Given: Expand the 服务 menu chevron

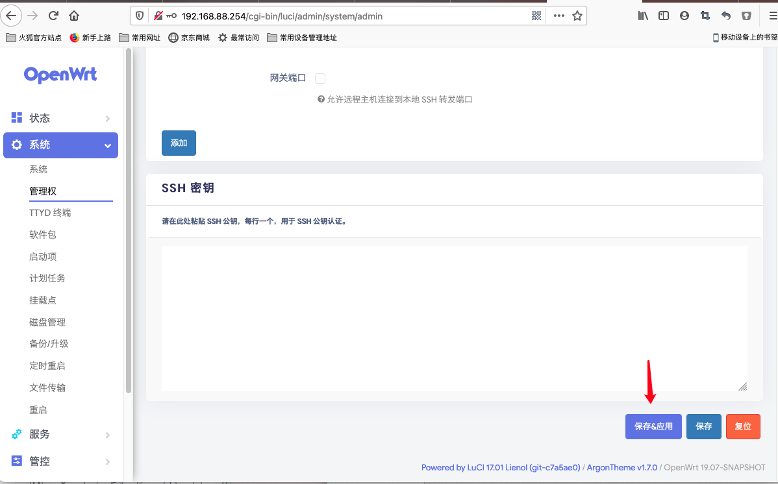Looking at the screenshot, I should pos(108,435).
